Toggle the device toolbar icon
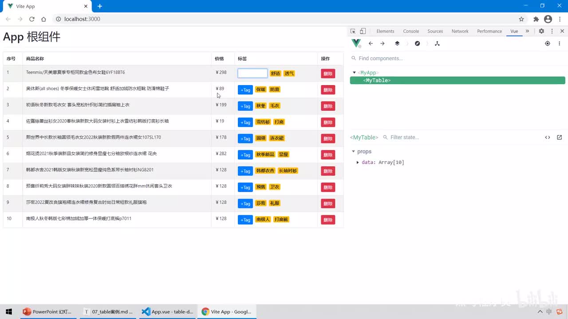This screenshot has width=568, height=319. point(363,31)
